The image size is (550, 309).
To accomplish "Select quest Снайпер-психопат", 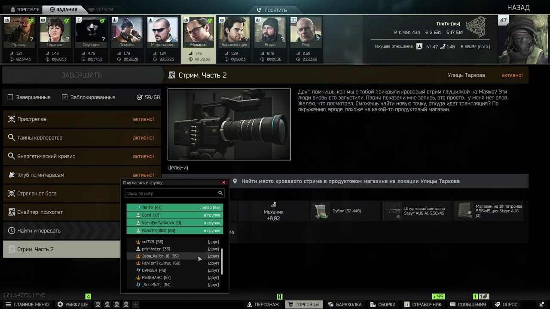I will [61, 212].
